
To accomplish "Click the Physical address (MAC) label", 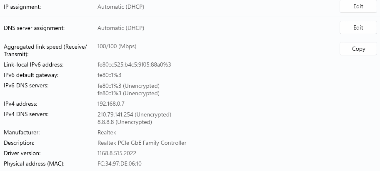I will [34, 164].
